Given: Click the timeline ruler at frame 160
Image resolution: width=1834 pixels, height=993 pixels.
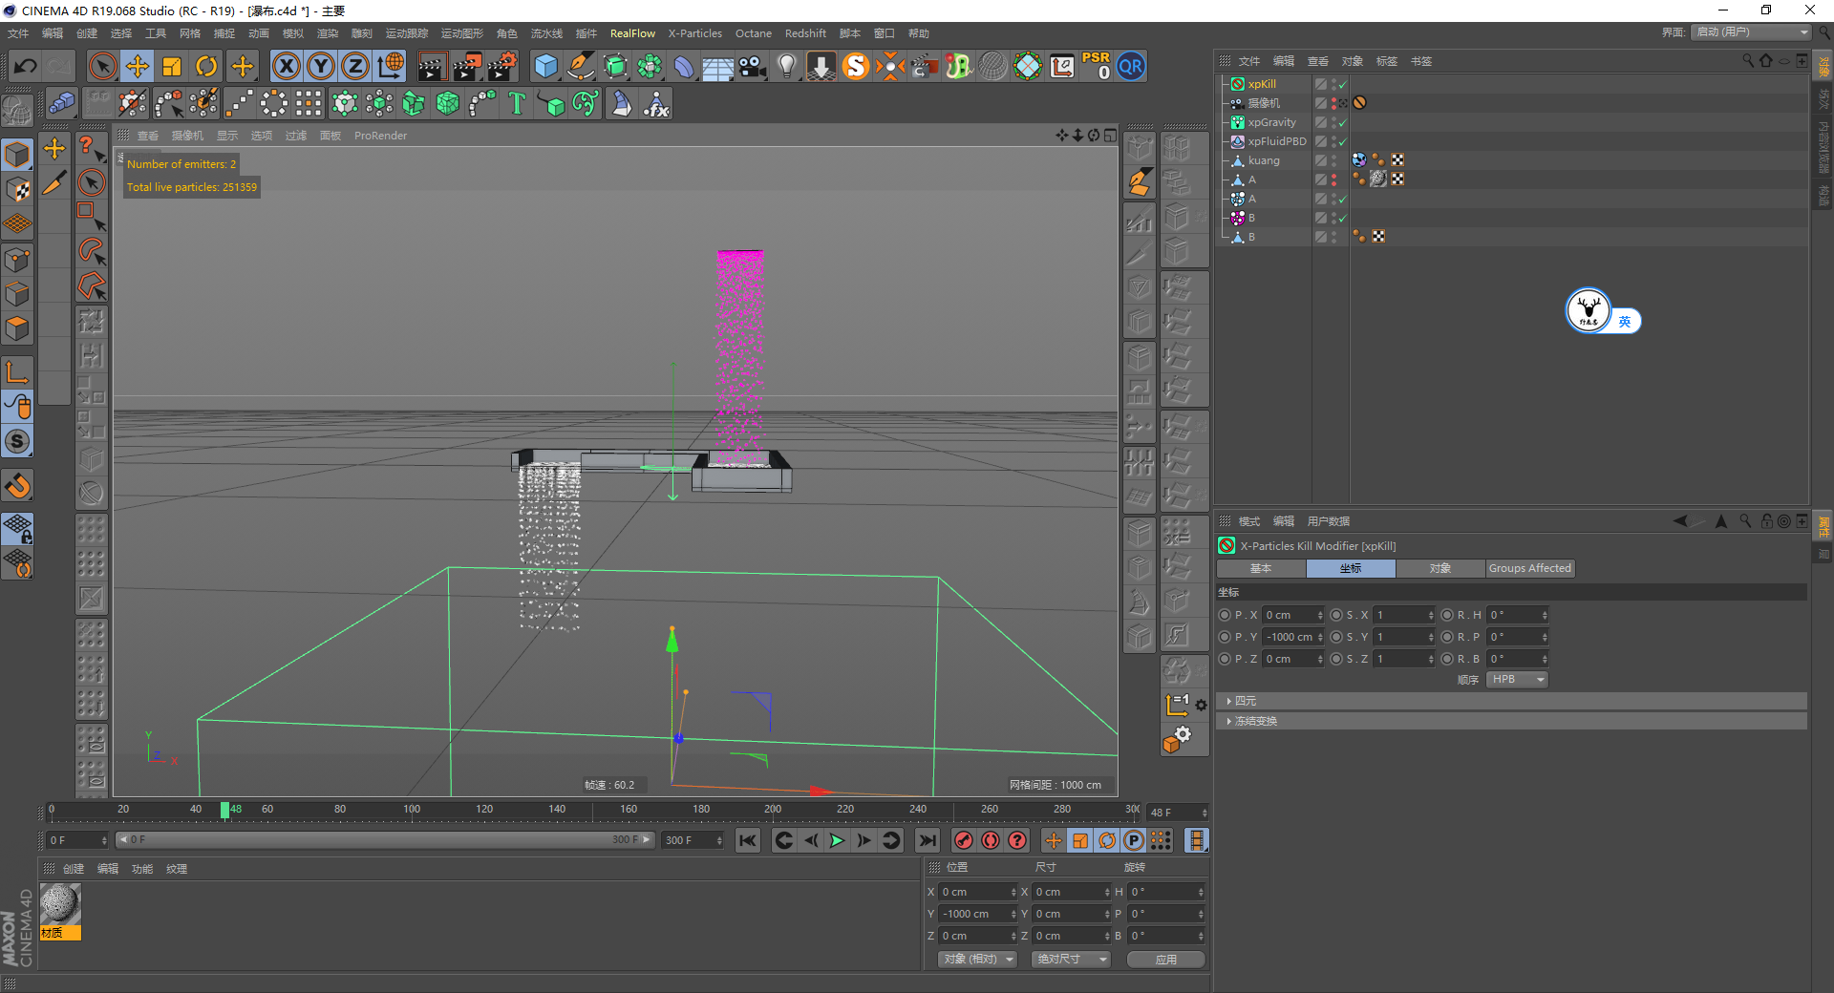Looking at the screenshot, I should point(629,810).
